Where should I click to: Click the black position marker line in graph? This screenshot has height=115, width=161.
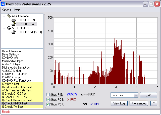[145, 51]
